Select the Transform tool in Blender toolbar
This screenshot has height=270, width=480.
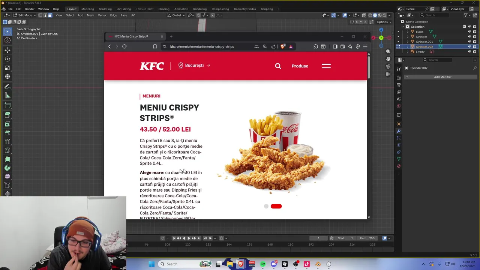click(7, 77)
